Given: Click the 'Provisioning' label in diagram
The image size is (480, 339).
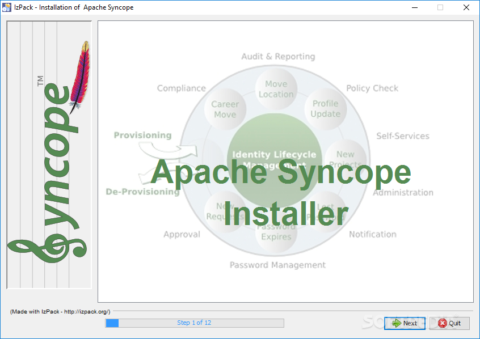Looking at the screenshot, I should pyautogui.click(x=142, y=135).
